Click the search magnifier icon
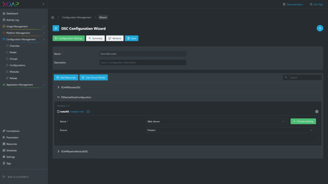The image size is (328, 184). 286,77
